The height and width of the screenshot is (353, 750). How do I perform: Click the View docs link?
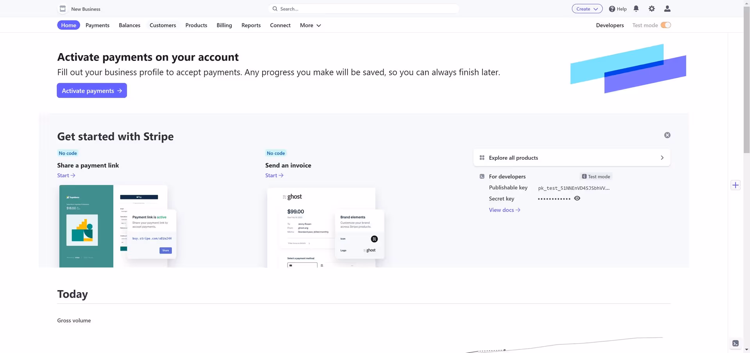click(x=505, y=210)
